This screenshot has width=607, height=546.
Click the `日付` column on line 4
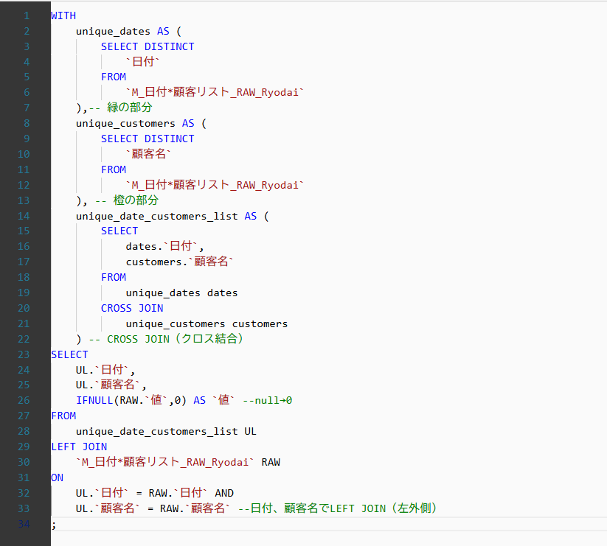(142, 61)
